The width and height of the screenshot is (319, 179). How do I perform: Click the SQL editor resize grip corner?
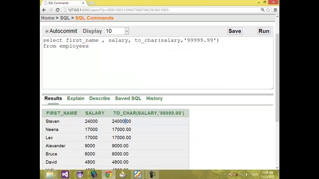[x=272, y=88]
